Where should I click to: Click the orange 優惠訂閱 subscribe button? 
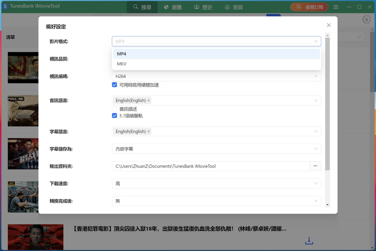pos(309,7)
